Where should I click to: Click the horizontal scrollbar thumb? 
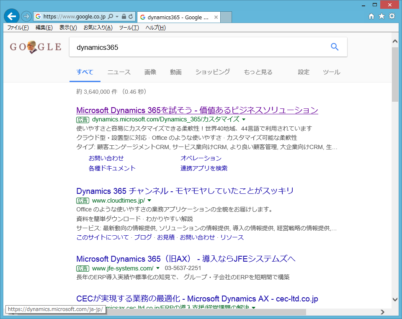click(205, 312)
